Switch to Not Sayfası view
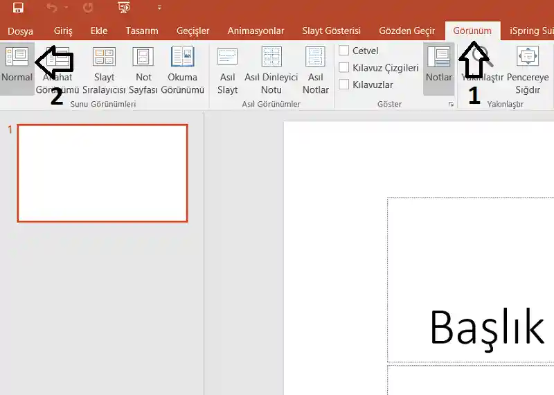The width and height of the screenshot is (554, 395). [x=143, y=70]
